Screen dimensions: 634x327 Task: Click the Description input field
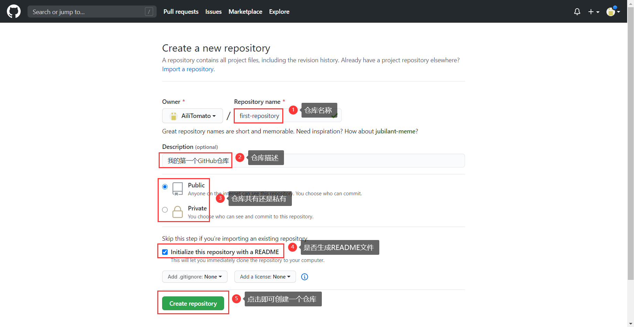point(314,161)
